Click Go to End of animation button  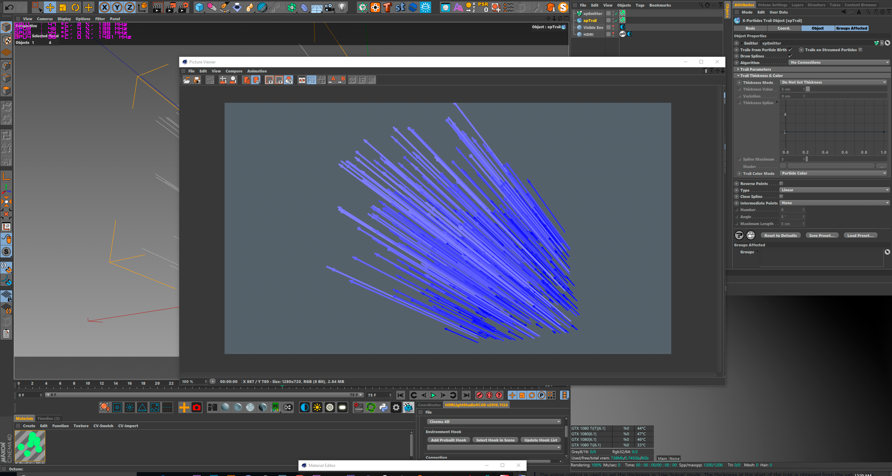[x=466, y=395]
